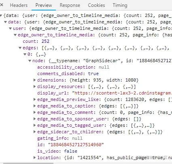Click the comments_disabled true value
172x164 pixels.
(93, 74)
